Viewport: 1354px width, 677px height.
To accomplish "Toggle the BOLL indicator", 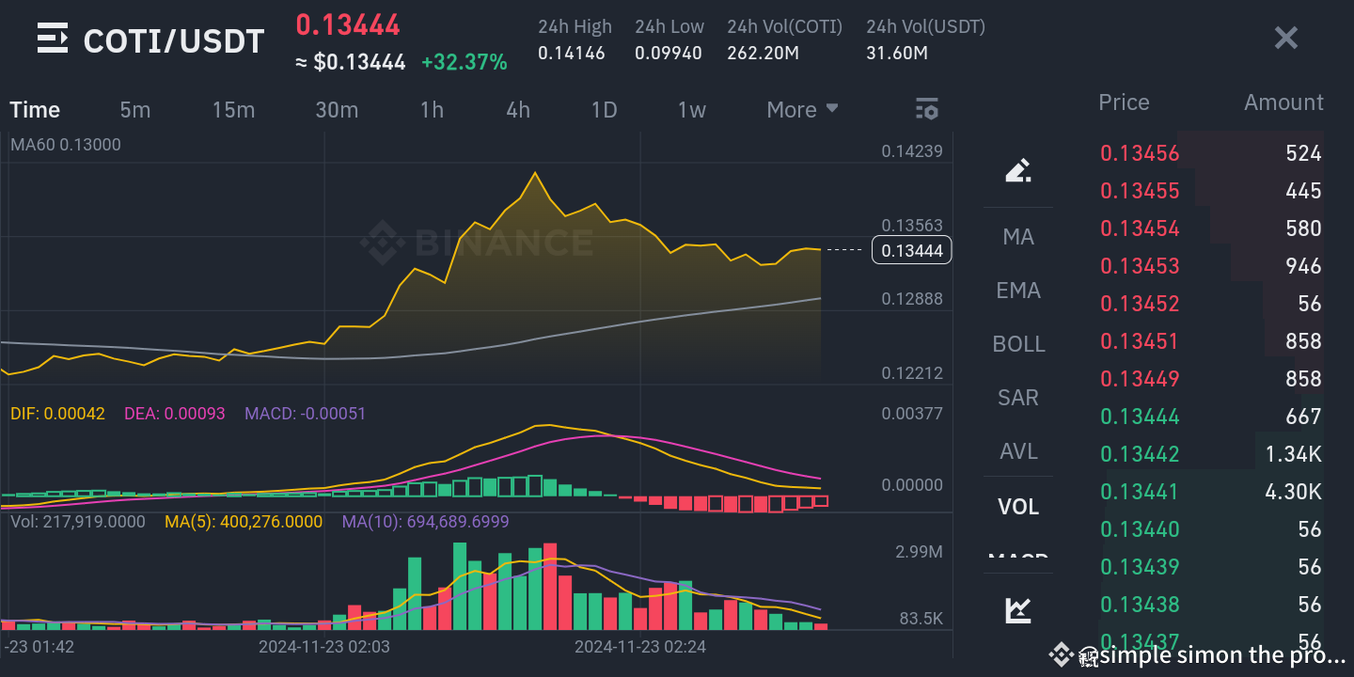I will click(1018, 344).
